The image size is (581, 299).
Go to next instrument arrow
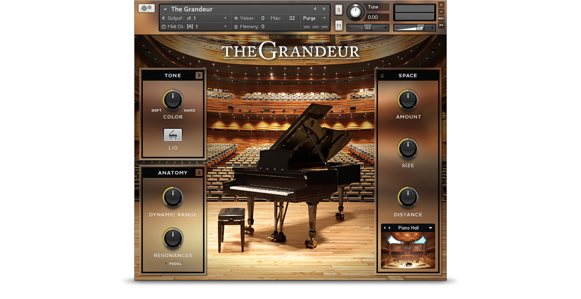click(324, 9)
